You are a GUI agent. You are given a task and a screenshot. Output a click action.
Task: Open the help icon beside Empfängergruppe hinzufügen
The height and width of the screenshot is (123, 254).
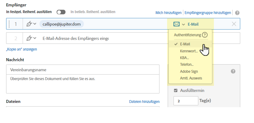(237, 13)
